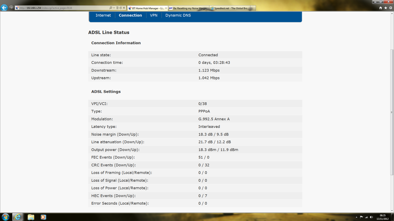Image resolution: width=394 pixels, height=221 pixels.
Task: Open the browser Home page icon
Action: click(x=381, y=8)
